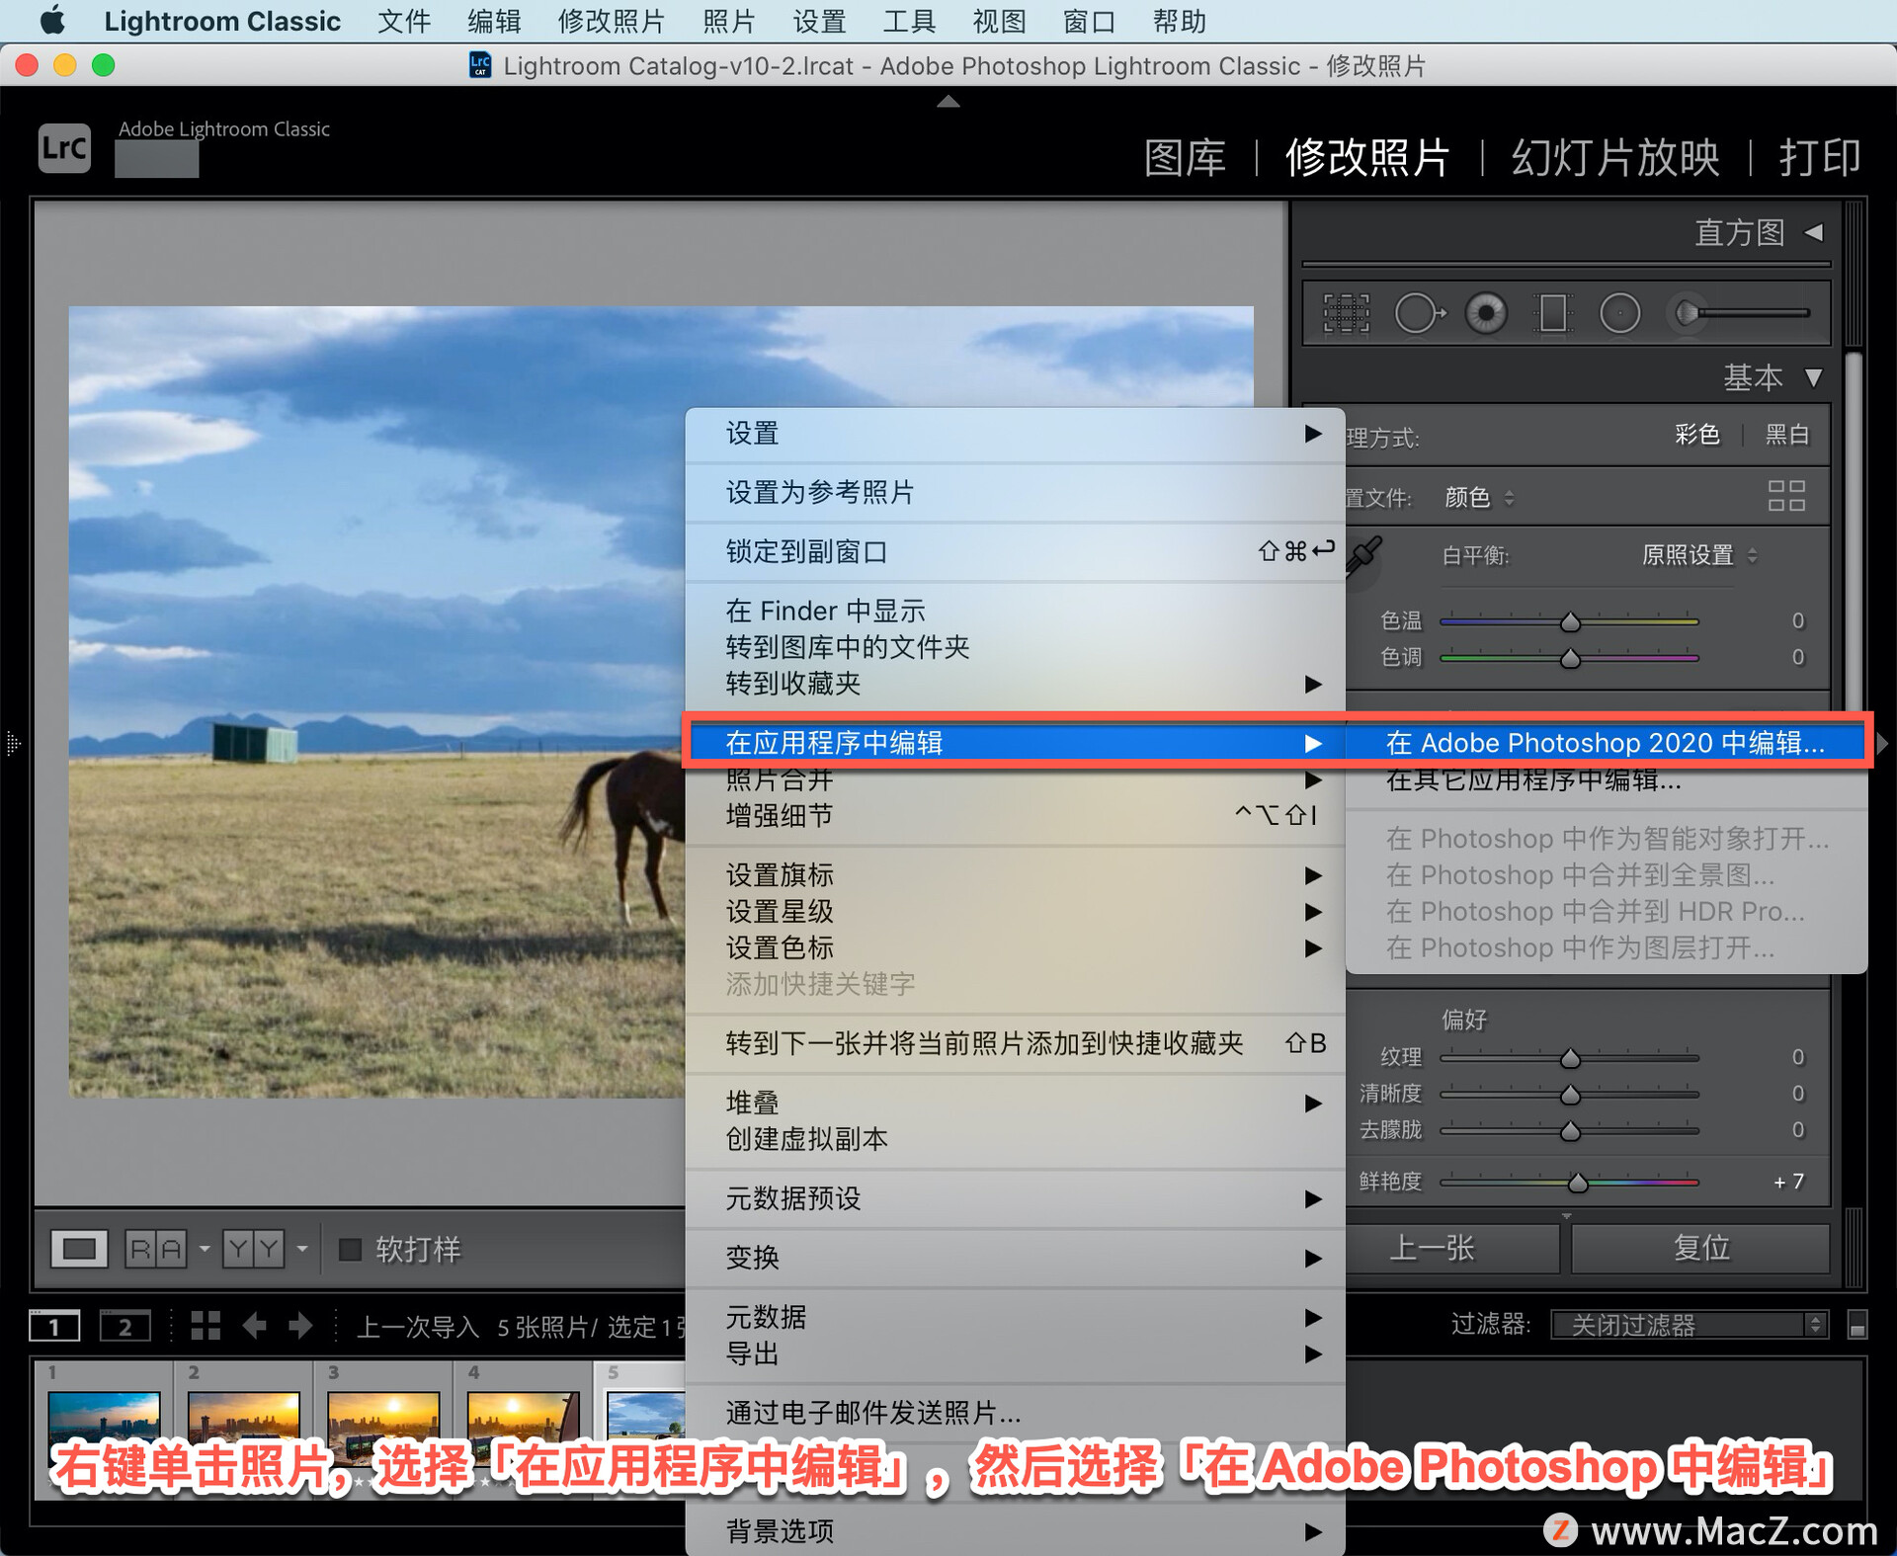Viewport: 1897px width, 1556px height.
Task: Click the Lrc logo identity plate
Action: click(64, 148)
